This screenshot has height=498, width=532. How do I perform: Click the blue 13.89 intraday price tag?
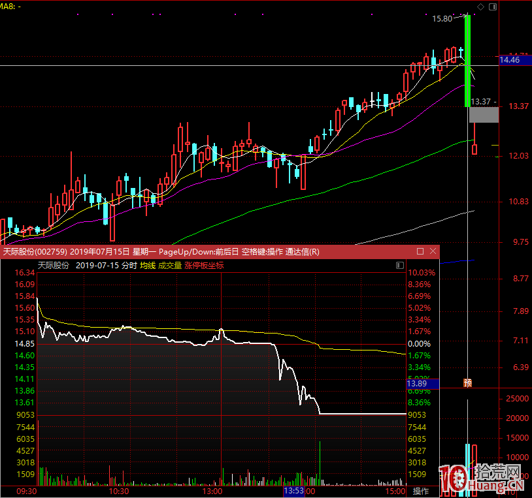(423, 384)
